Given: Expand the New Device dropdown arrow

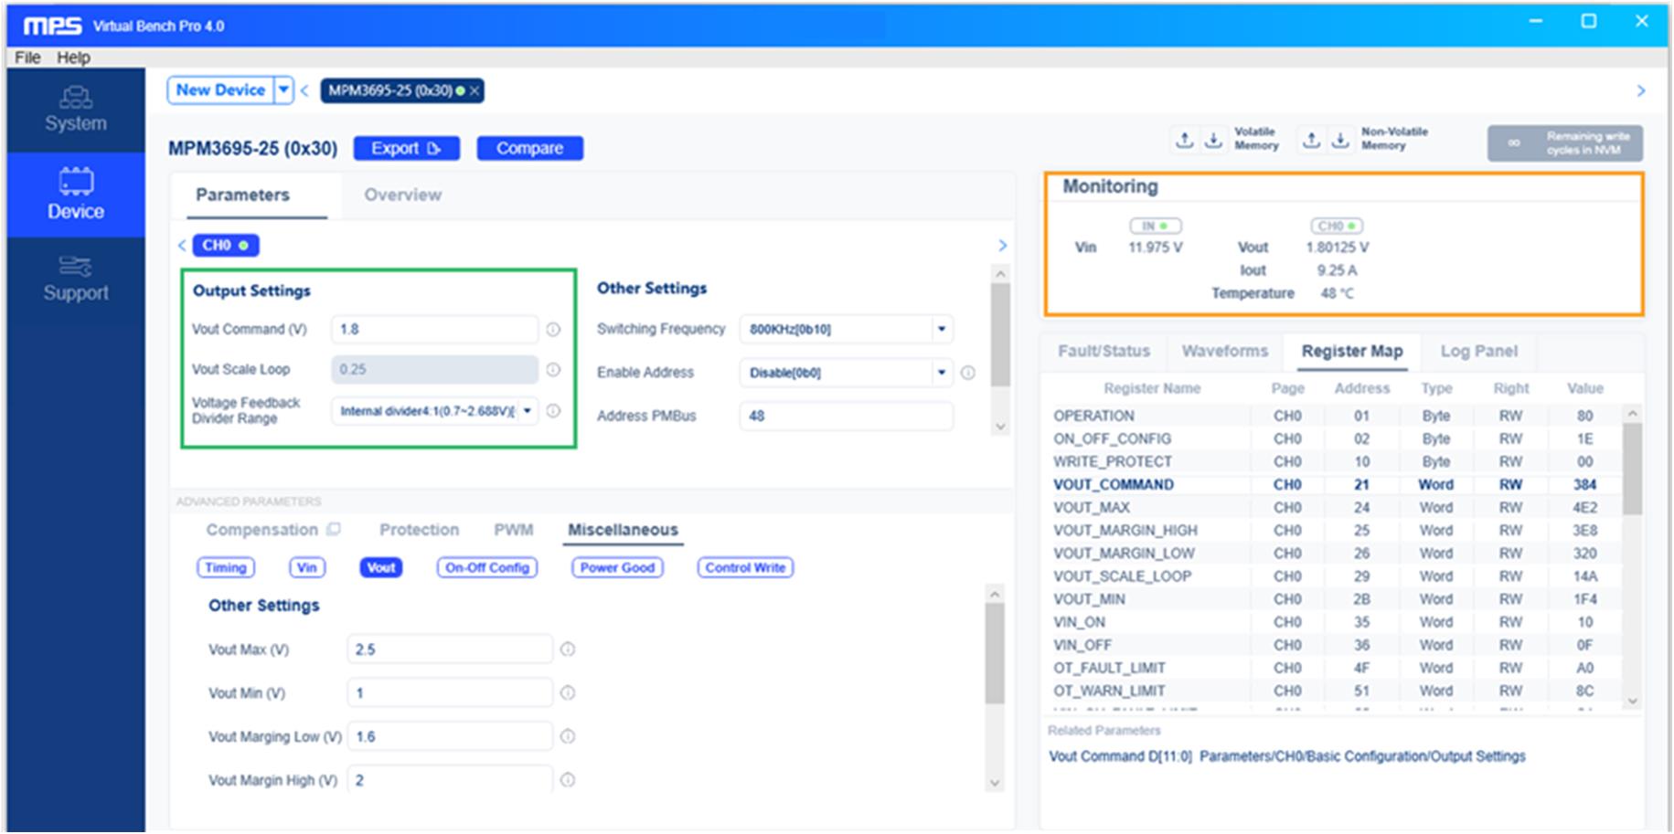Looking at the screenshot, I should point(284,90).
